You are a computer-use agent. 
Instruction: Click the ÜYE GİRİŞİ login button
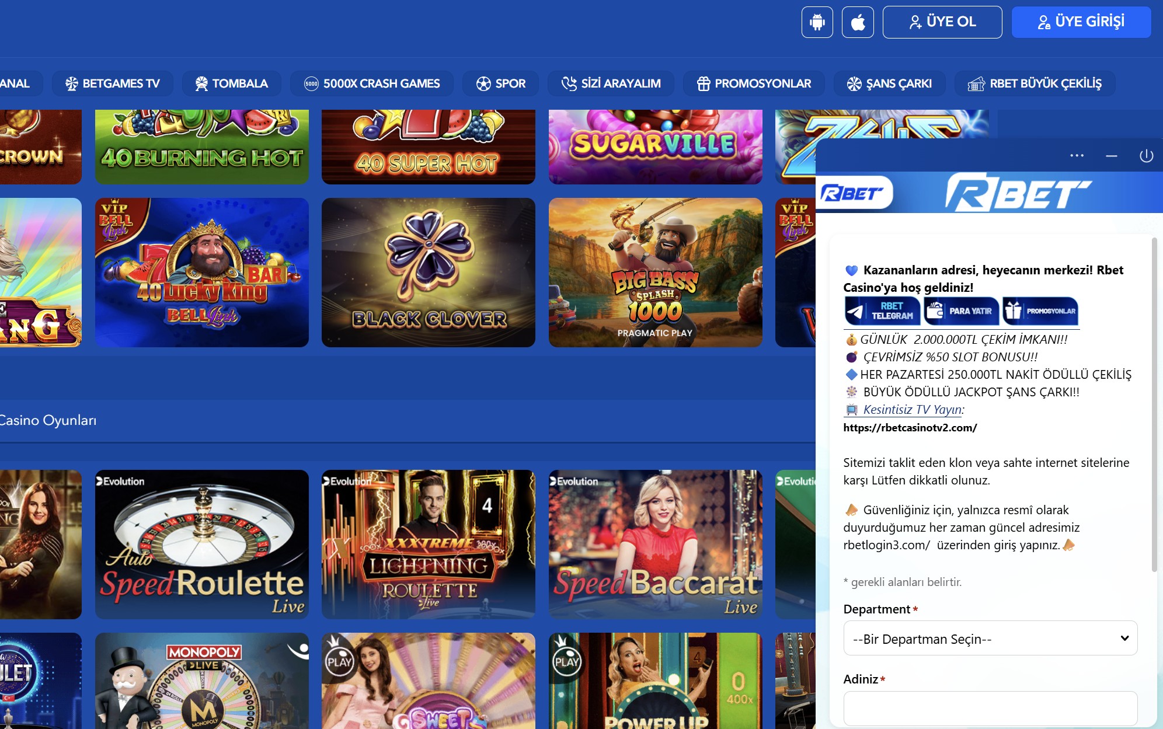tap(1081, 22)
